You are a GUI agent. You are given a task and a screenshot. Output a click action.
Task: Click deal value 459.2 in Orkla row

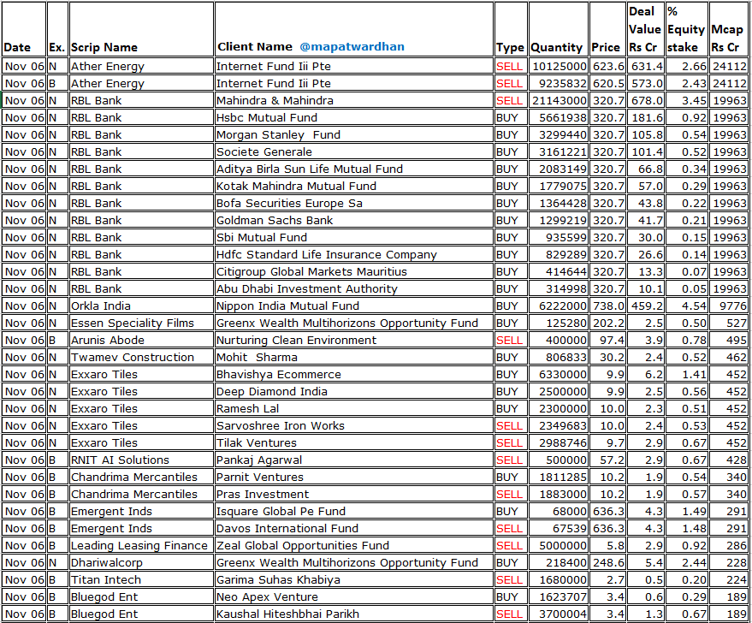tap(646, 306)
